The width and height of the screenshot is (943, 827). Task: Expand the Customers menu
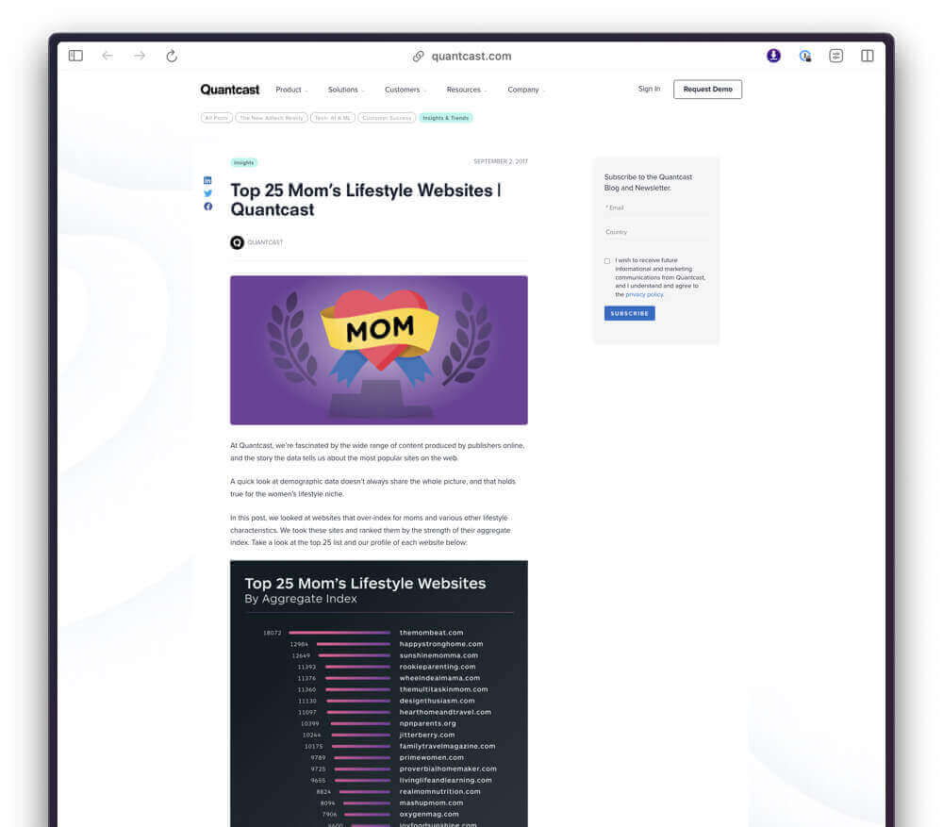coord(405,90)
